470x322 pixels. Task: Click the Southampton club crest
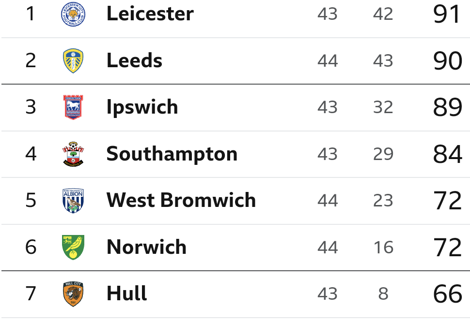click(73, 154)
